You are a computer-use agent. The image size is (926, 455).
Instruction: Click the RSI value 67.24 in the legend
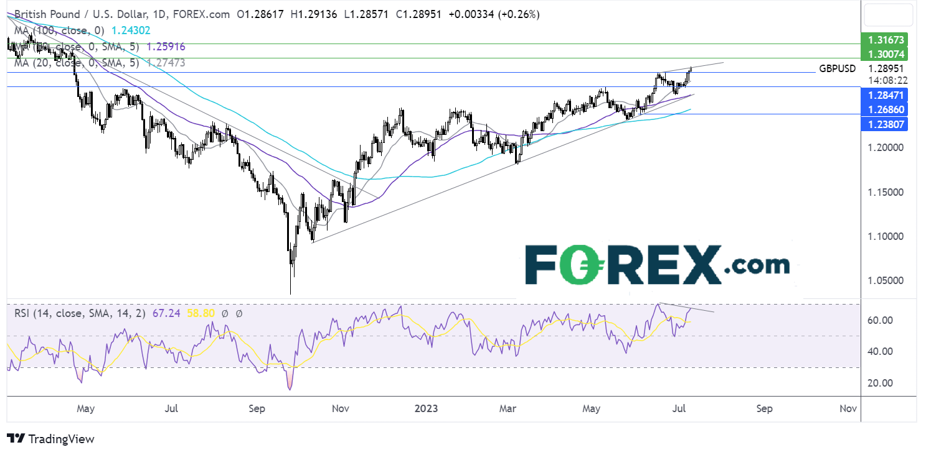pyautogui.click(x=165, y=313)
